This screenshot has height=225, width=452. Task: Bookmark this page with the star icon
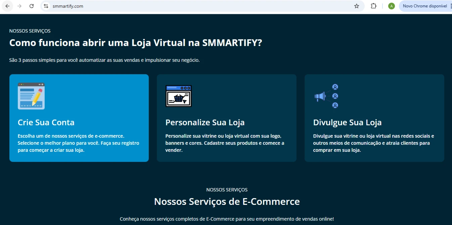click(357, 6)
